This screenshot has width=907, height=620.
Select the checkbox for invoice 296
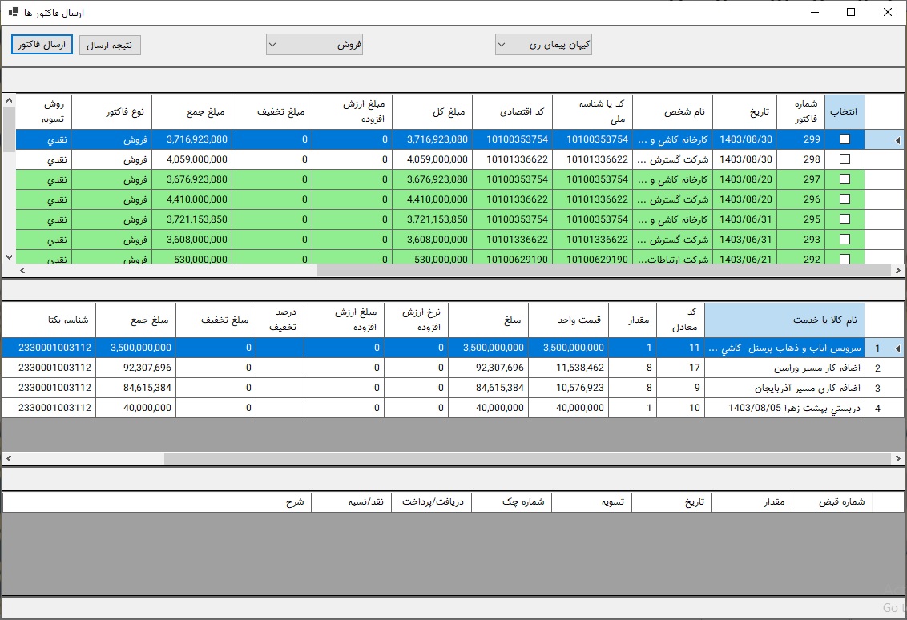point(845,199)
